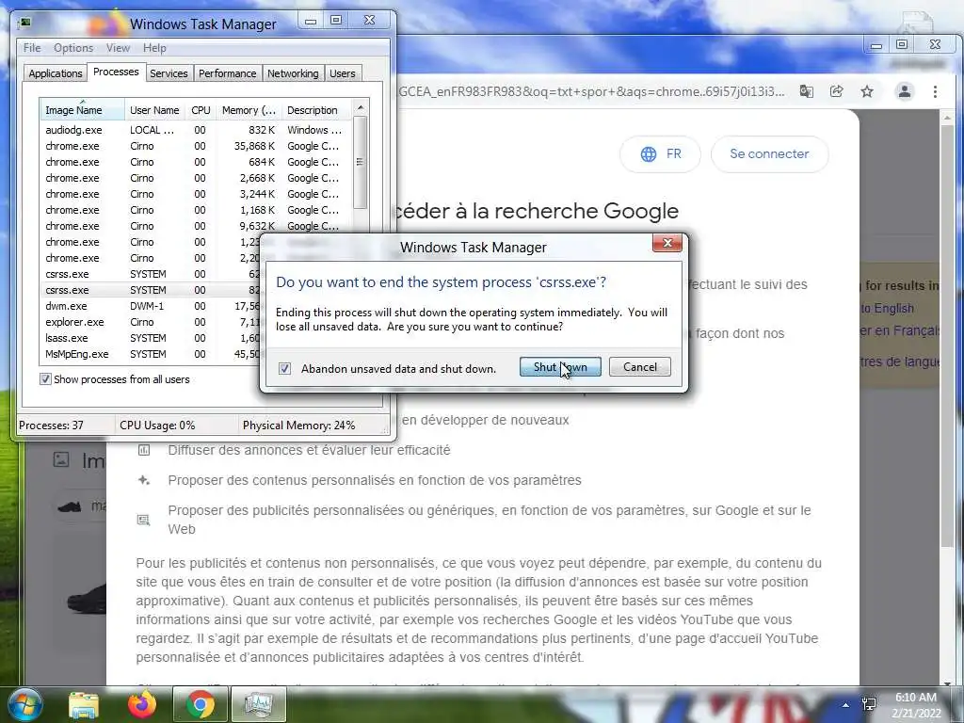Viewport: 964px width, 723px height.
Task: Click the network icon in system tray
Action: 869,704
